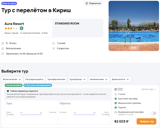Viewport: 160px width, 128px height.
Task: Click the green rating badge showing 9
Action: point(22,28)
